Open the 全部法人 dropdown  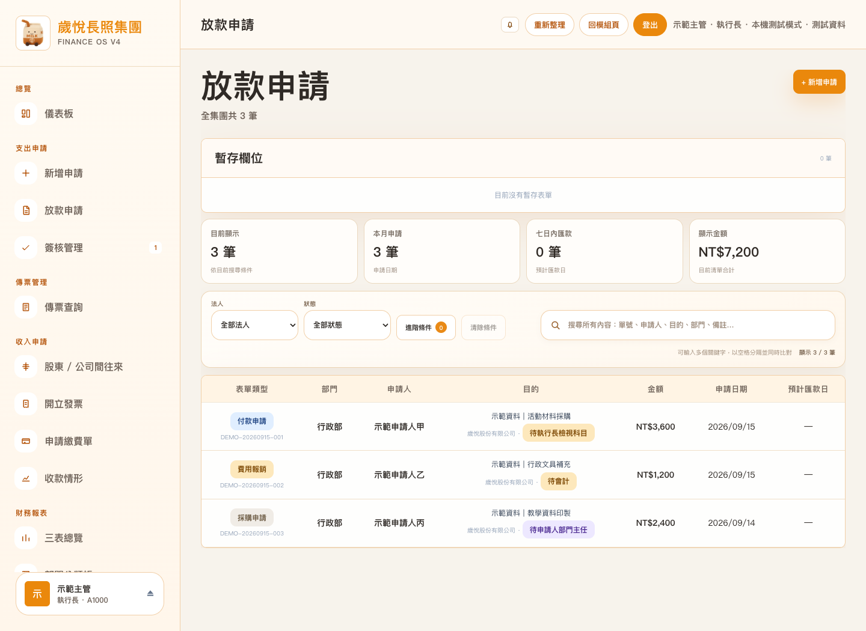[x=254, y=325]
